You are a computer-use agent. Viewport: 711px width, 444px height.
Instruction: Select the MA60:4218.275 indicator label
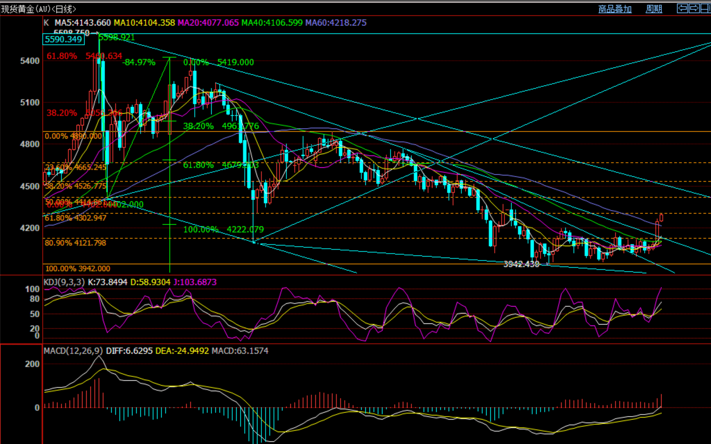tap(336, 23)
